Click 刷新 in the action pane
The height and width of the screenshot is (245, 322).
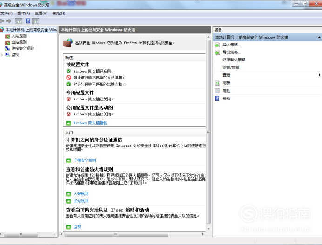tap(226, 83)
